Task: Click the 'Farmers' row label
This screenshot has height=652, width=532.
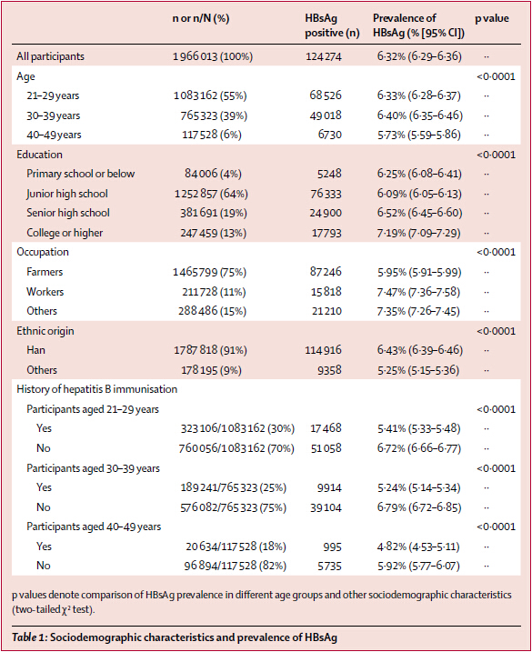Action: pos(45,272)
